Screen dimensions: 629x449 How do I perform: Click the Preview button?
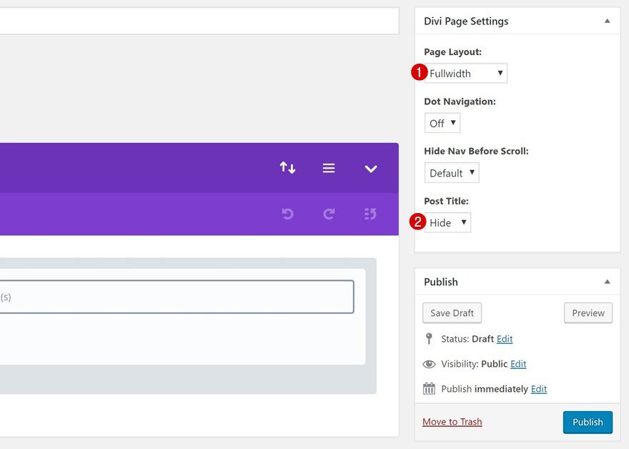pyautogui.click(x=588, y=312)
